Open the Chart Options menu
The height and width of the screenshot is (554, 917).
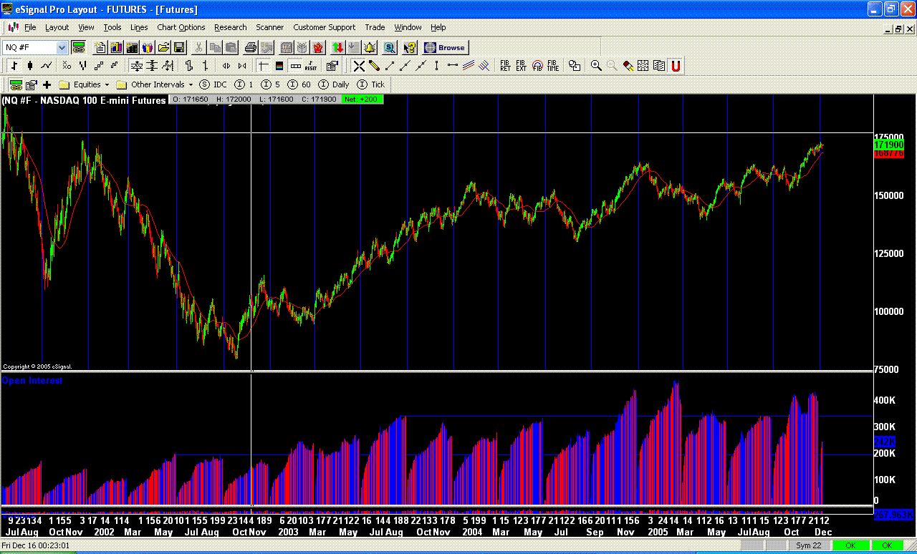point(181,27)
